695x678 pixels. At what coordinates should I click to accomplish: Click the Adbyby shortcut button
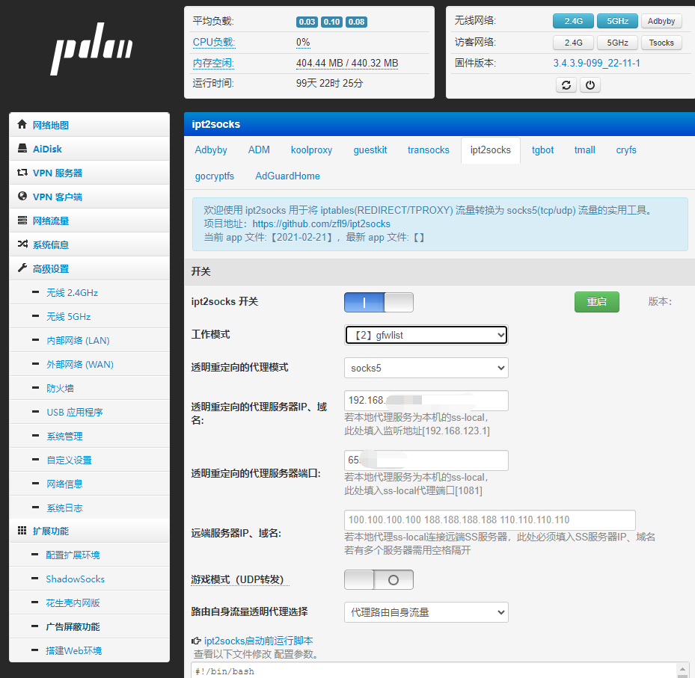[661, 21]
